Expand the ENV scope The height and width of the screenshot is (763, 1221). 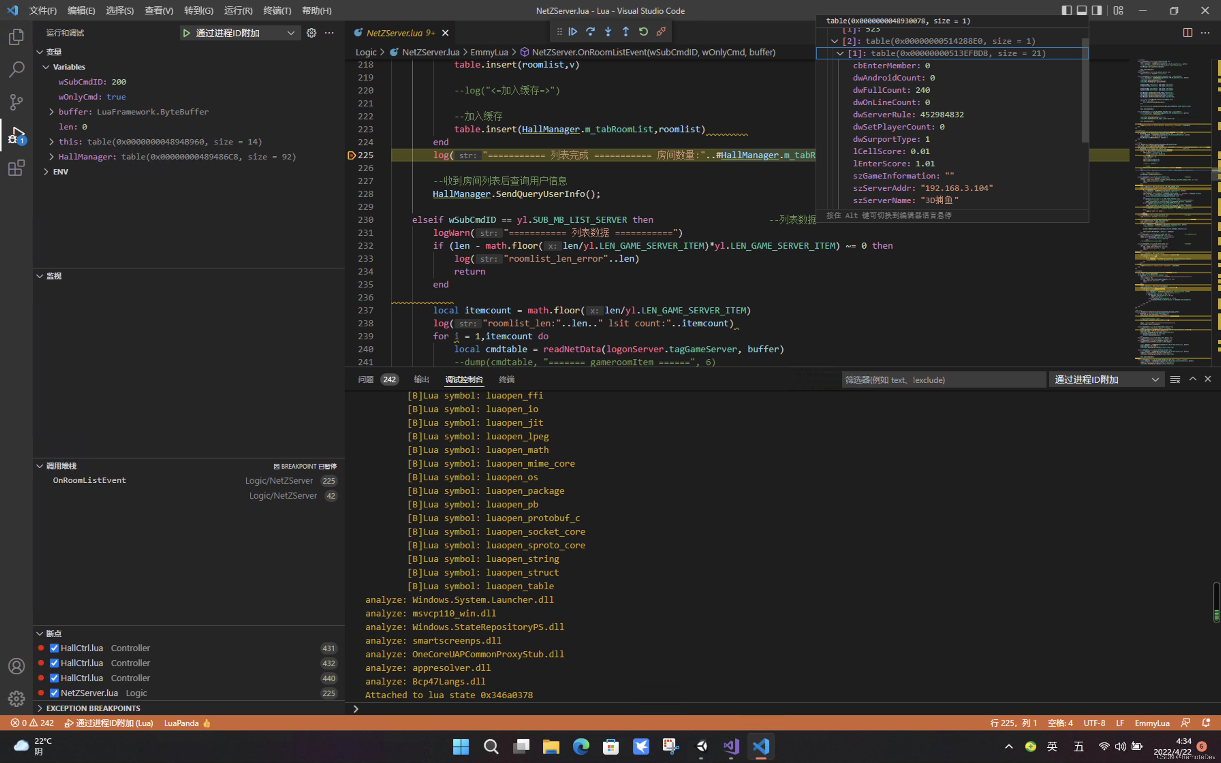pos(46,172)
